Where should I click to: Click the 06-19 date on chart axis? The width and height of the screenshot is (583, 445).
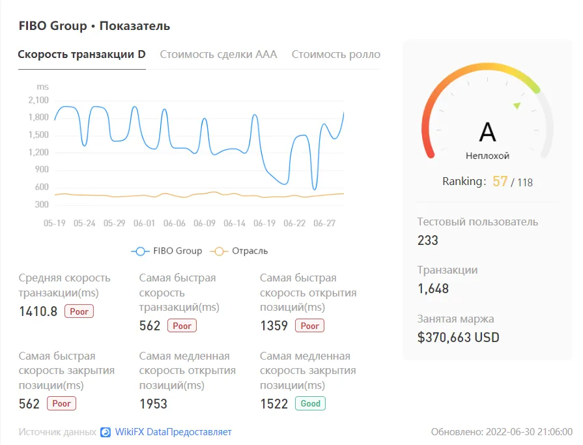[264, 223]
